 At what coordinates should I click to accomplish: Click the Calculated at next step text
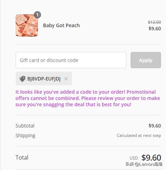click(139, 136)
